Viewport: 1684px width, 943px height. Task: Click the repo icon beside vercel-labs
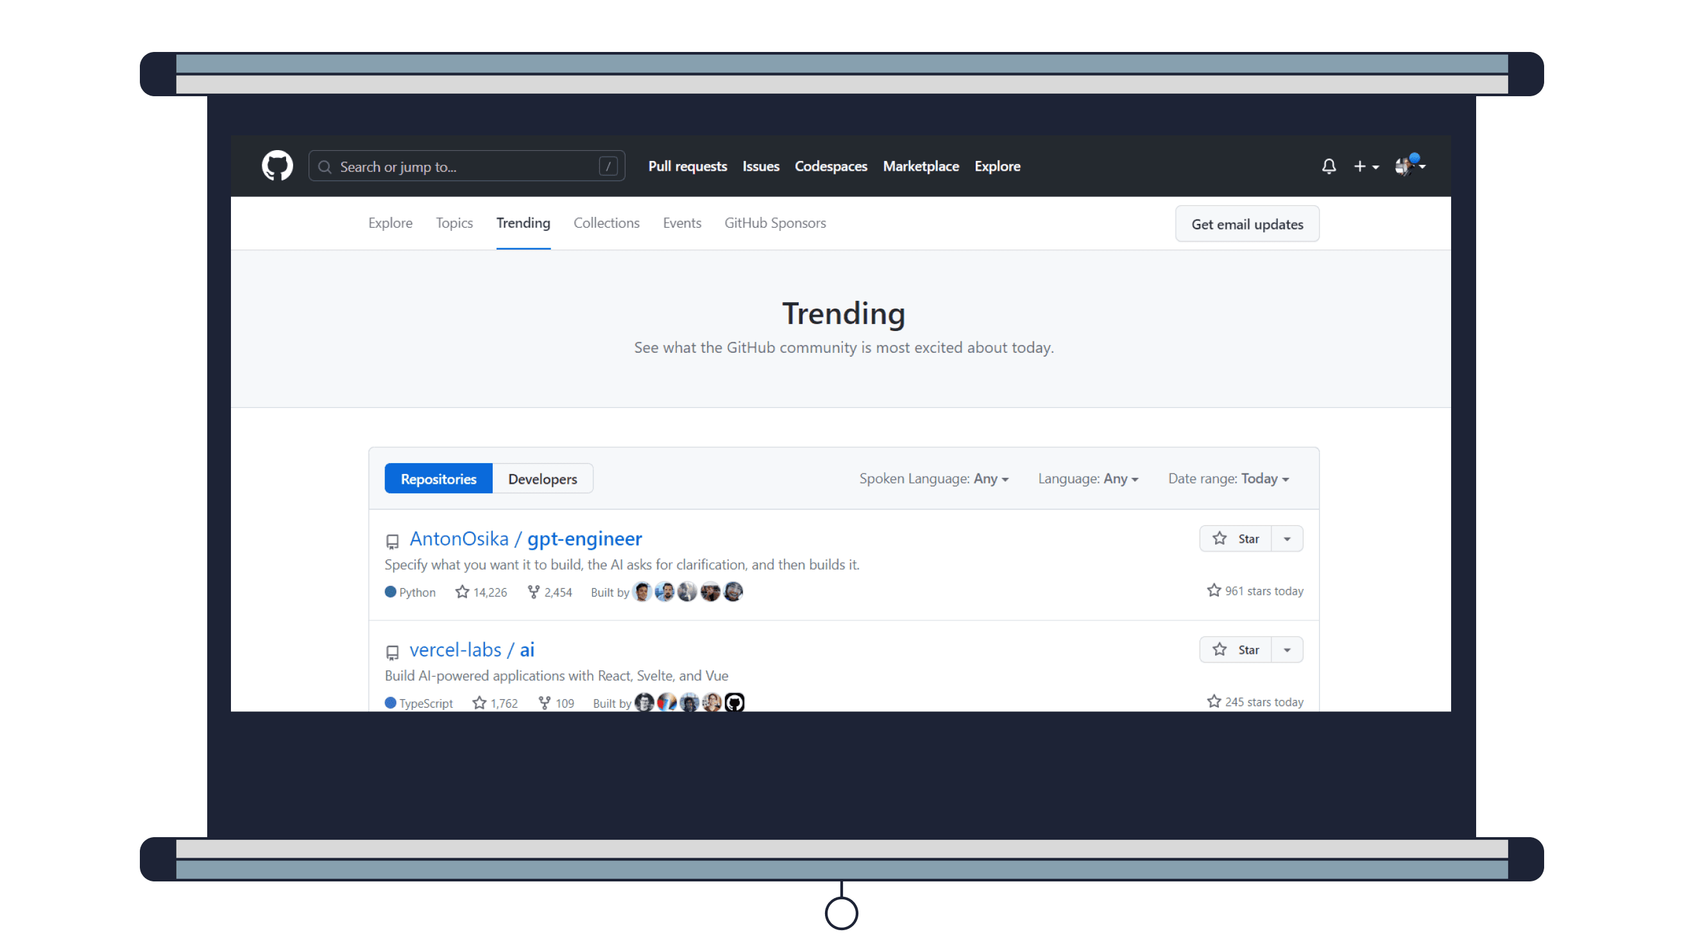coord(392,652)
